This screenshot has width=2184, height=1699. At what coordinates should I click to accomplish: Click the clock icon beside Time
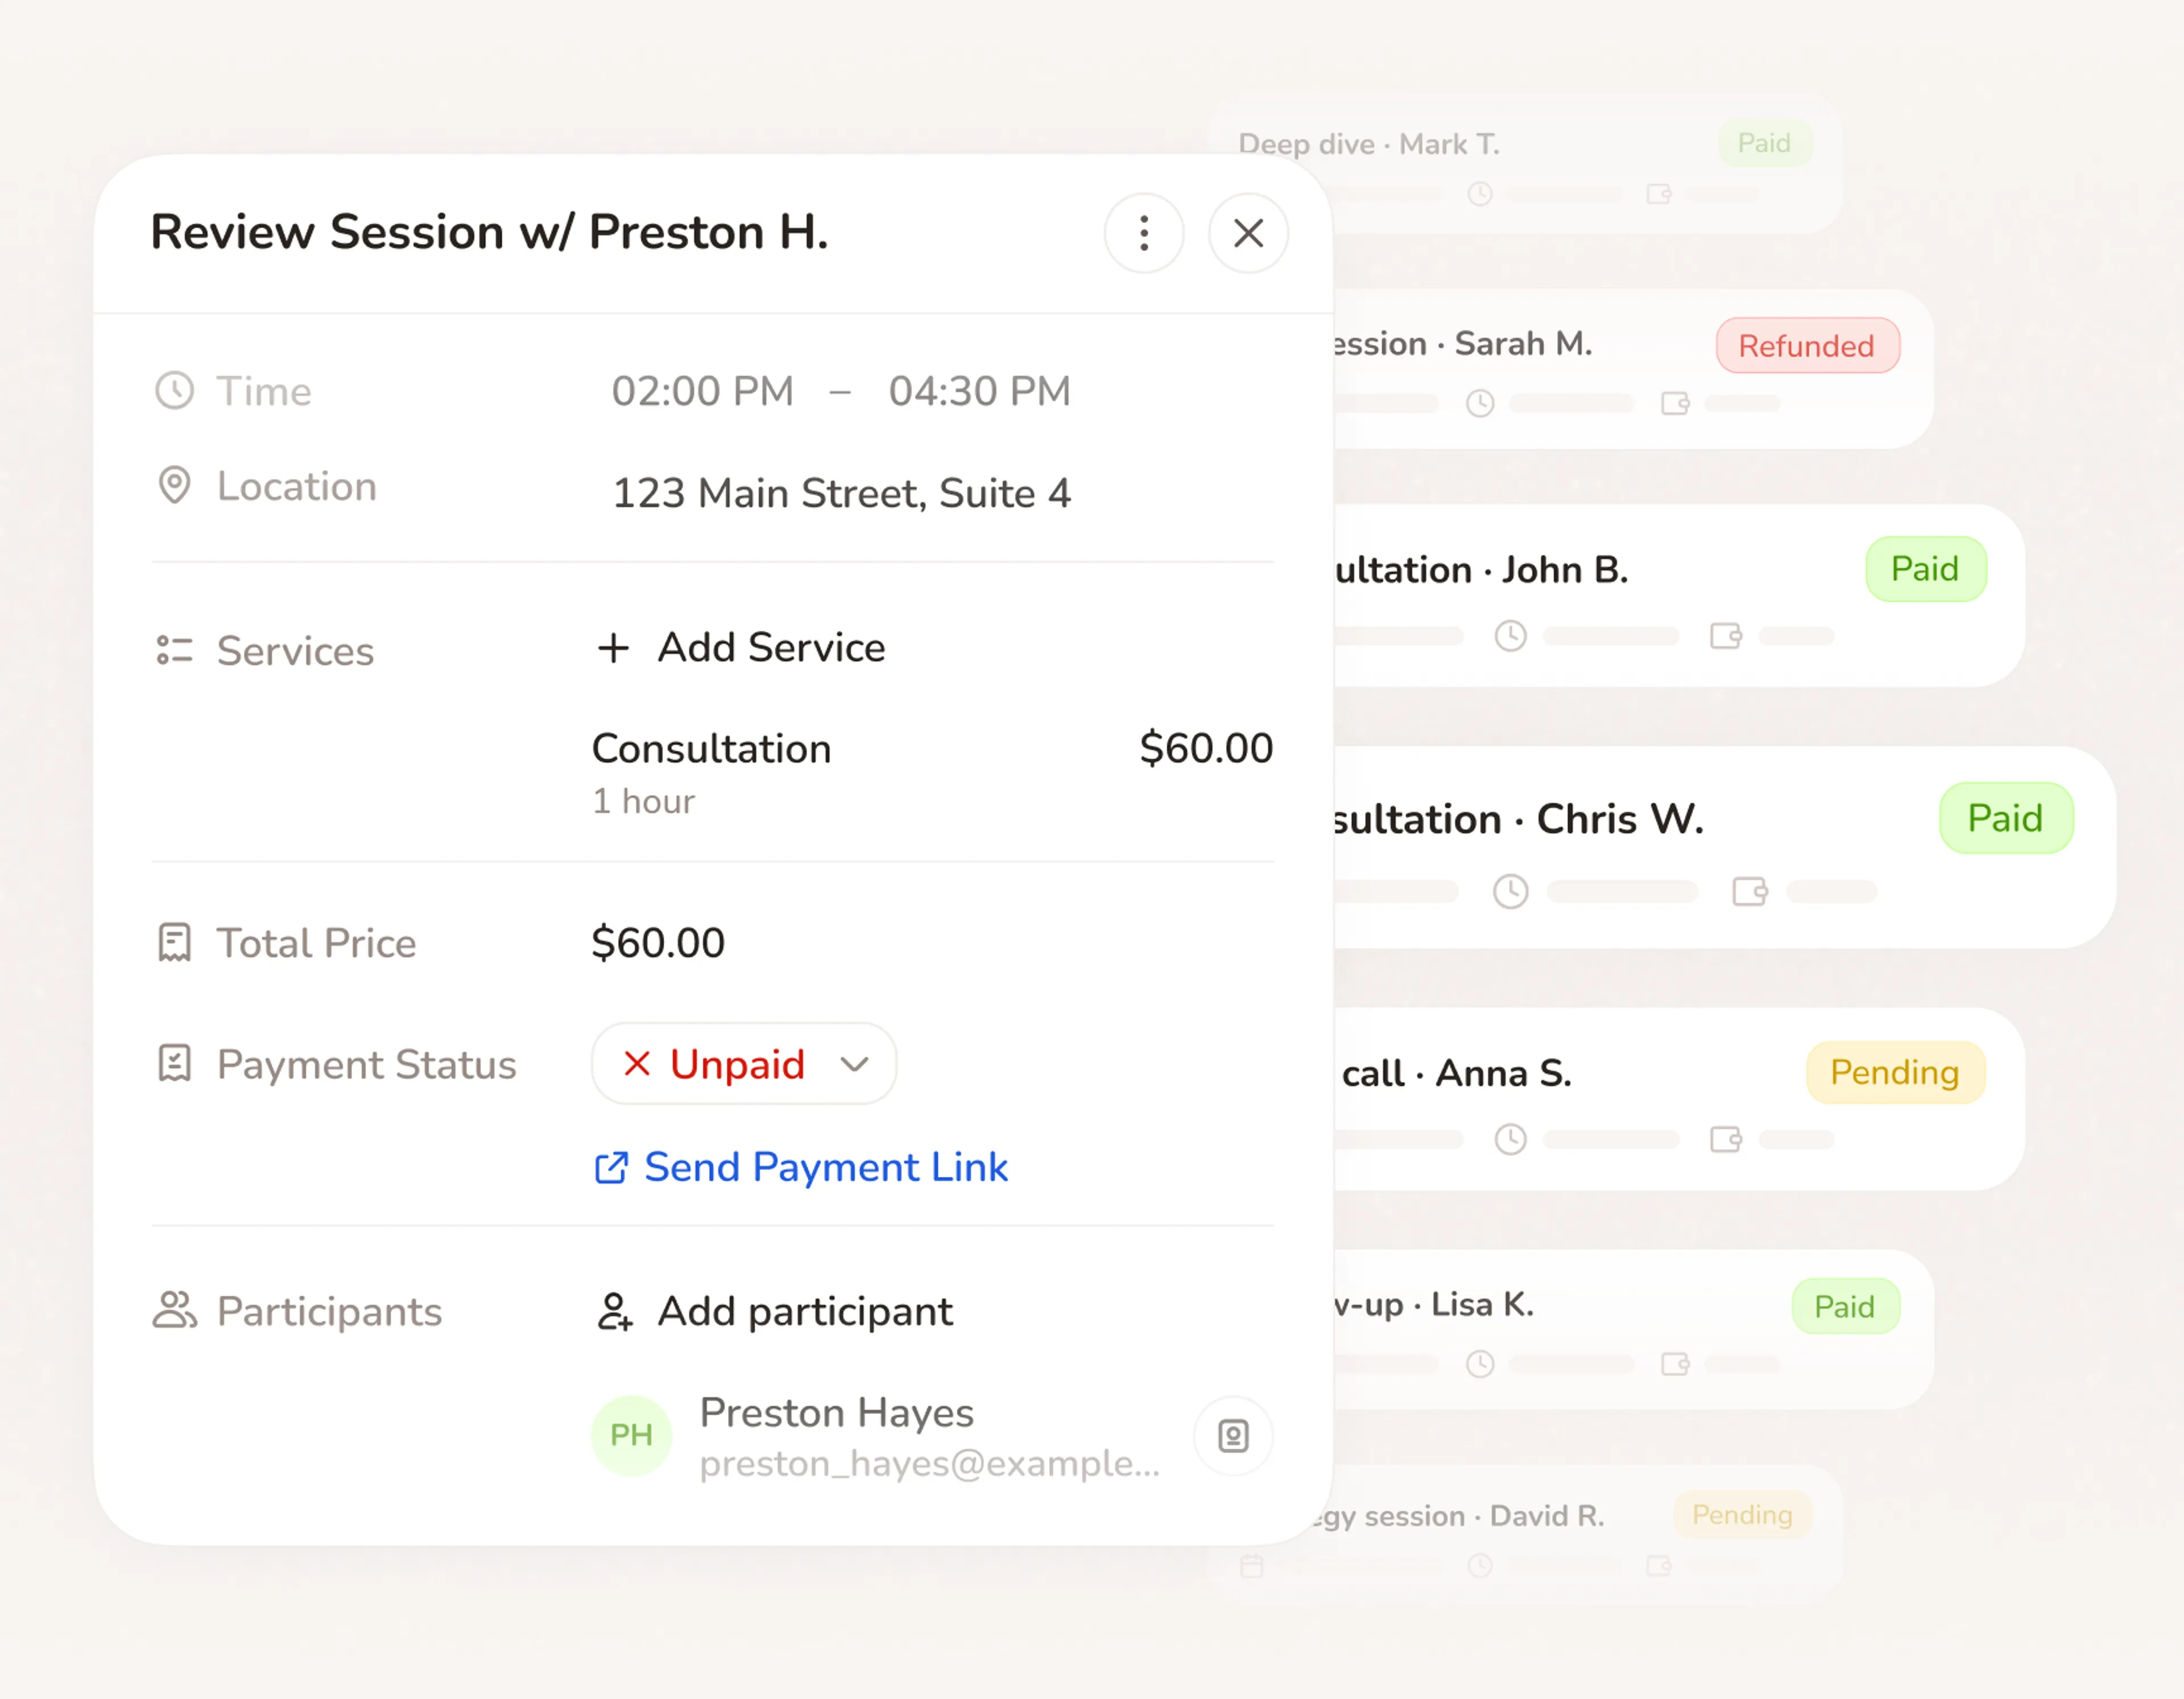174,390
